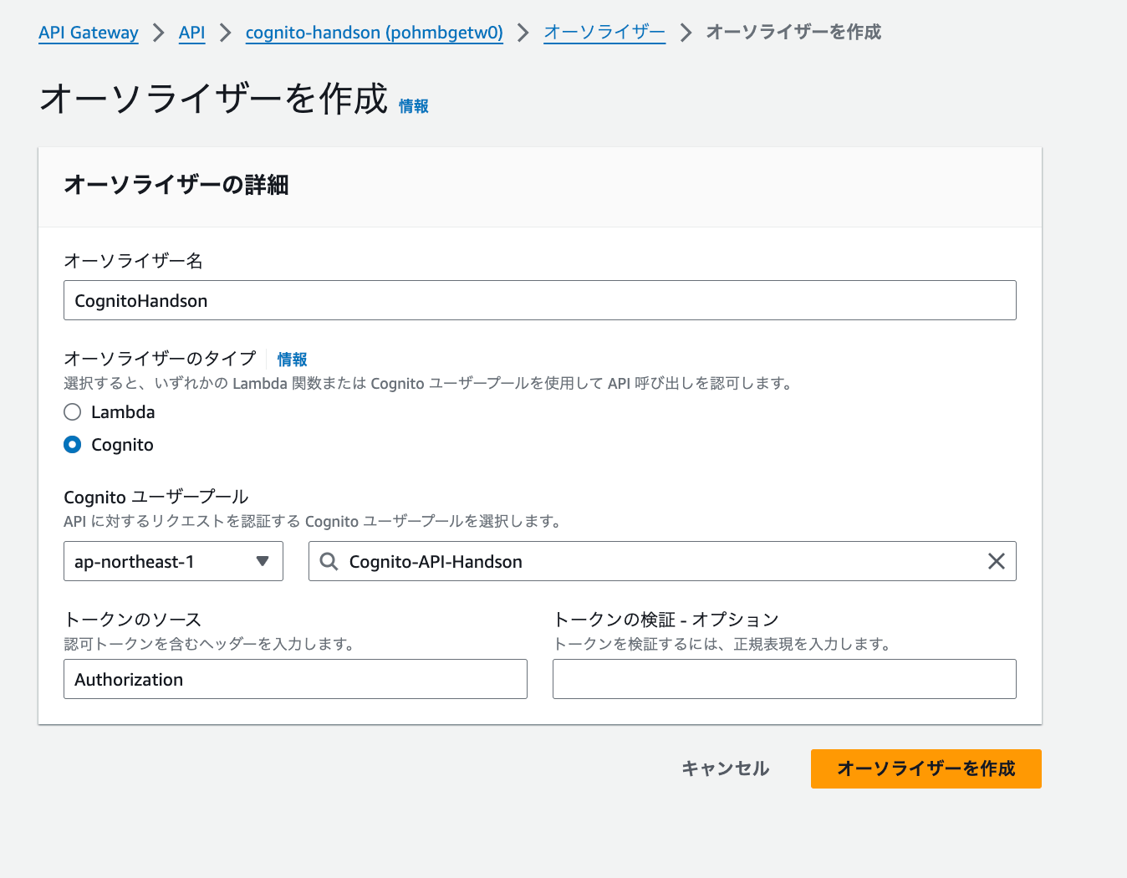The image size is (1127, 878).
Task: Navigate to オーソライザー breadcrumb link
Action: pyautogui.click(x=604, y=33)
